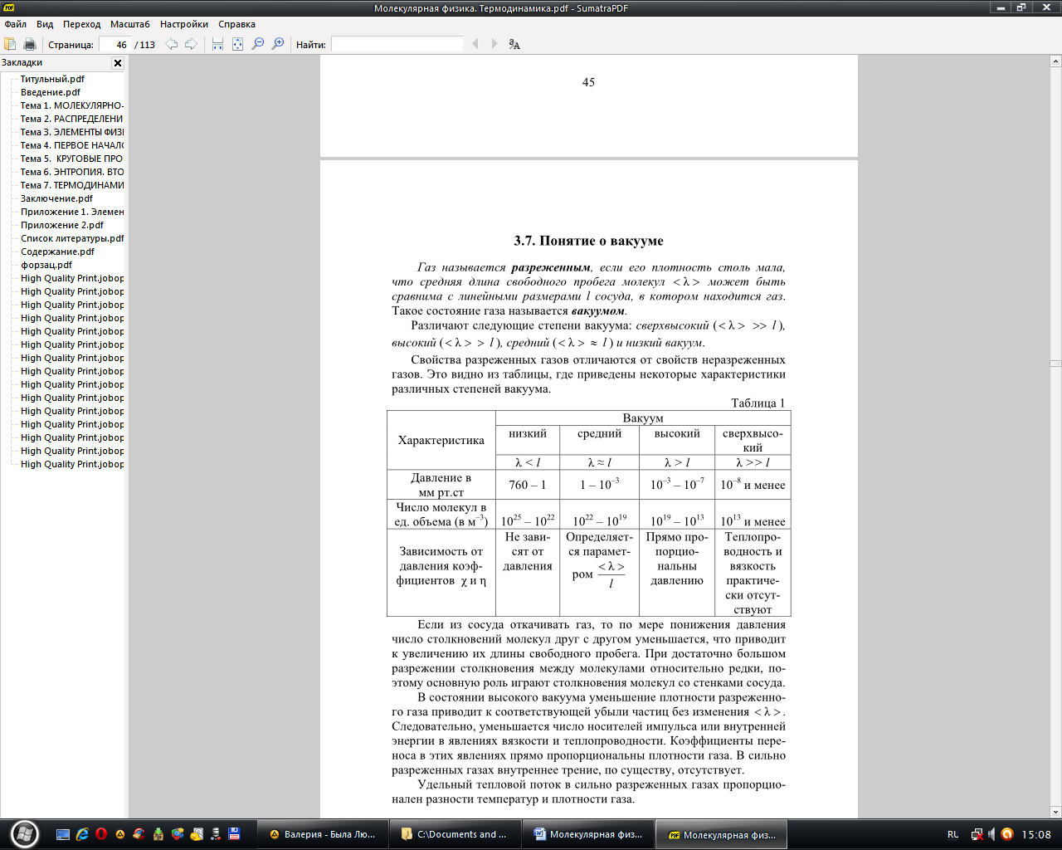Open the Файл menu
The width and height of the screenshot is (1062, 850).
pos(15,24)
